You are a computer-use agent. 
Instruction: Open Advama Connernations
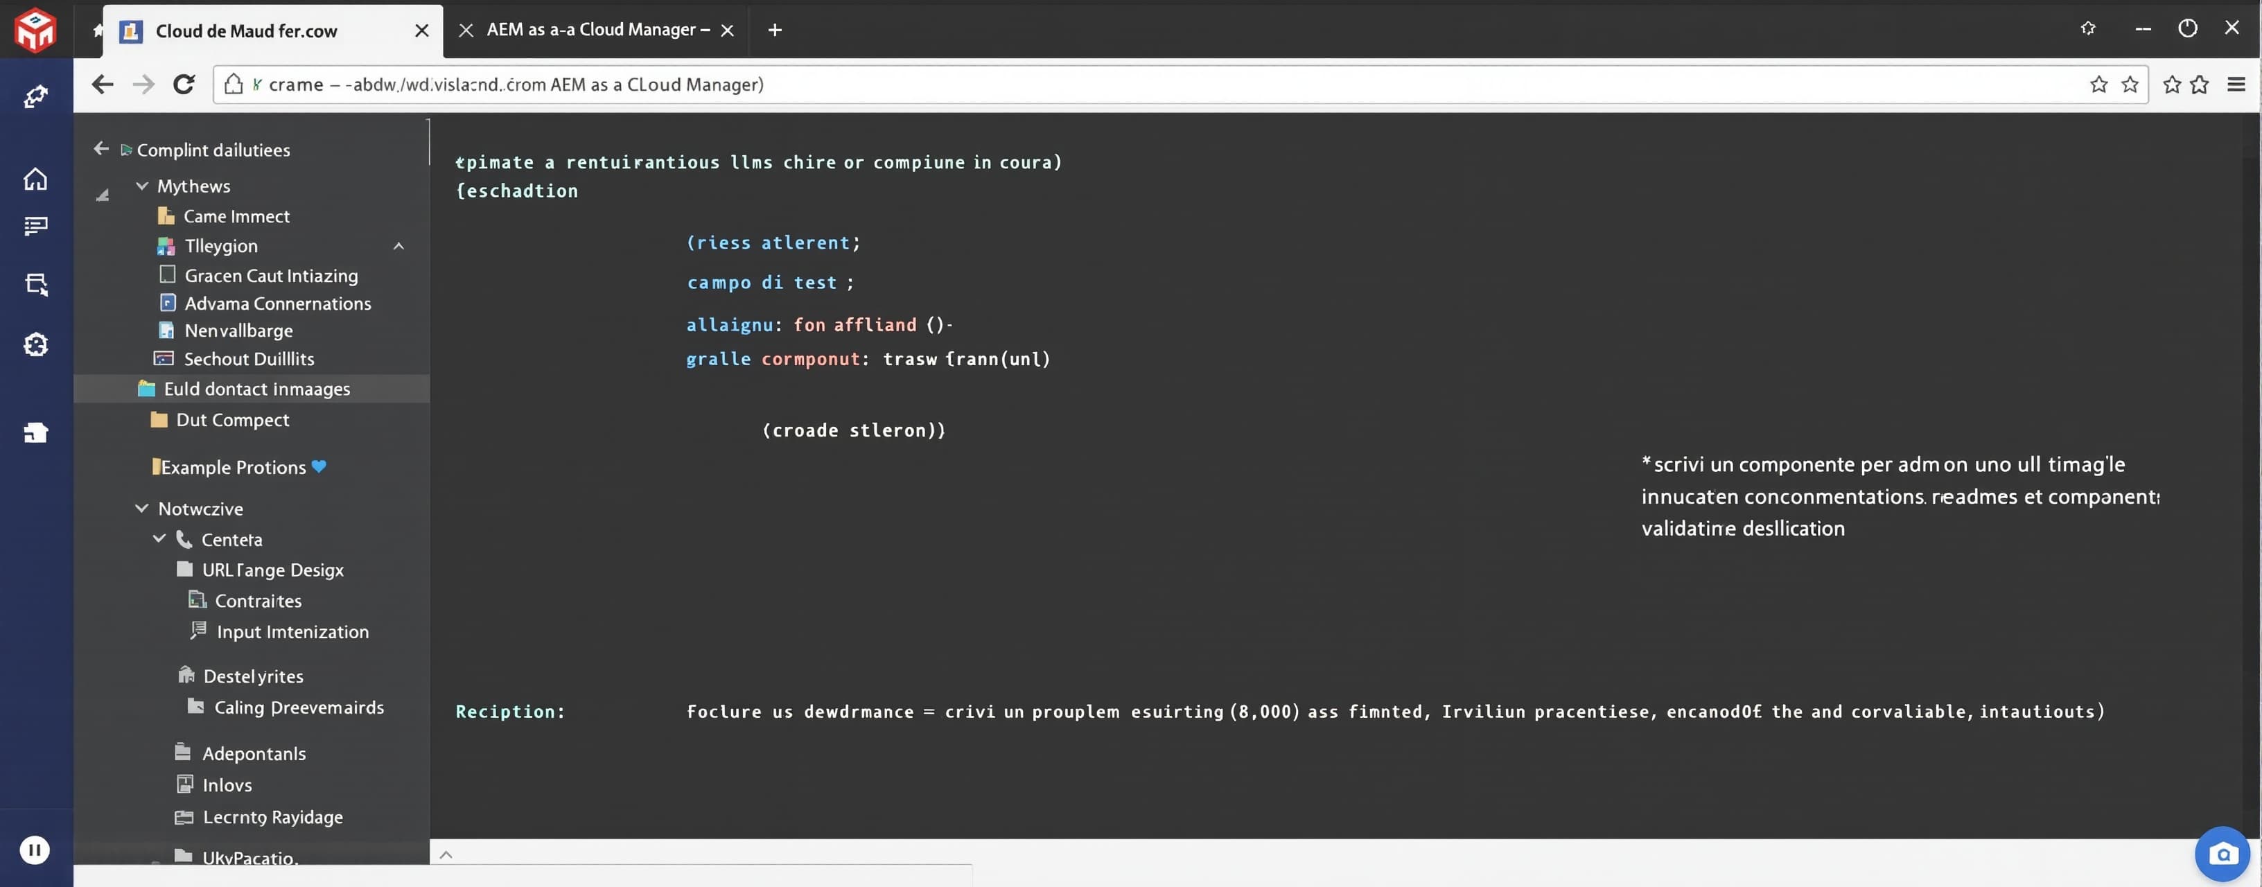click(x=277, y=303)
